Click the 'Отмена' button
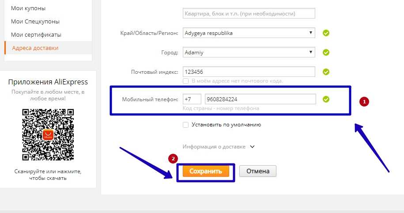The height and width of the screenshot is (213, 404). [258, 171]
